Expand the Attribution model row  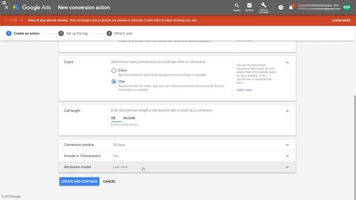177,167
